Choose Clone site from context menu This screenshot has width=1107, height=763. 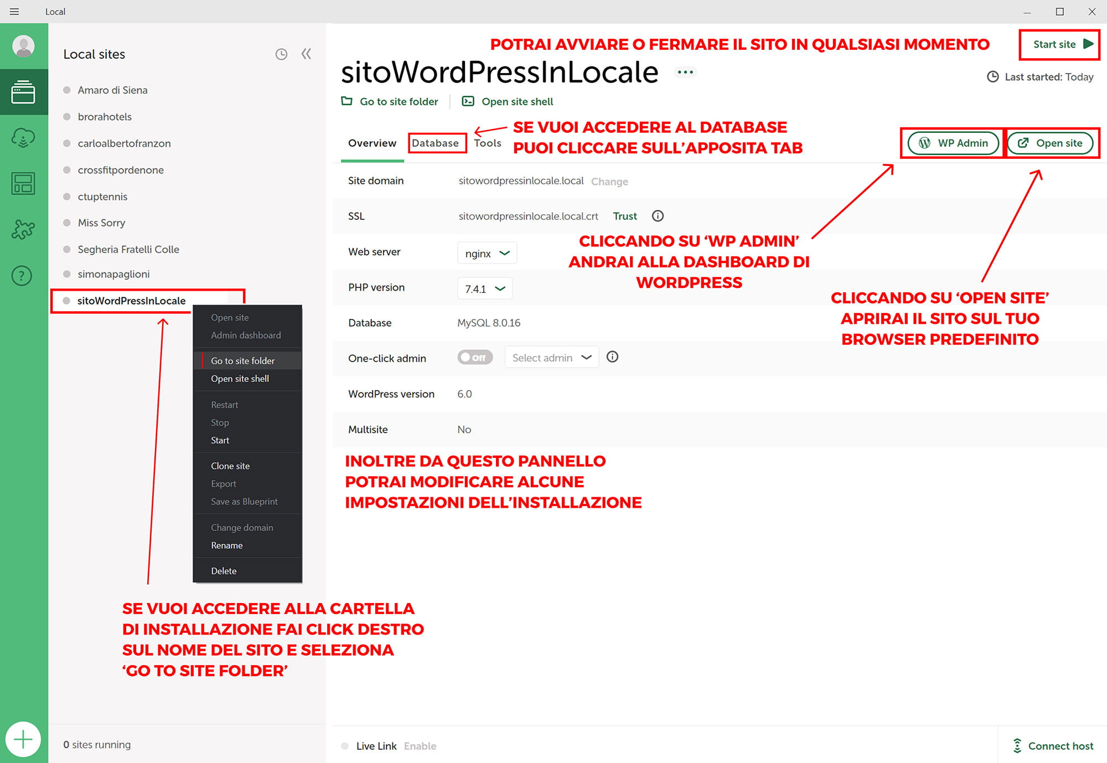click(230, 466)
